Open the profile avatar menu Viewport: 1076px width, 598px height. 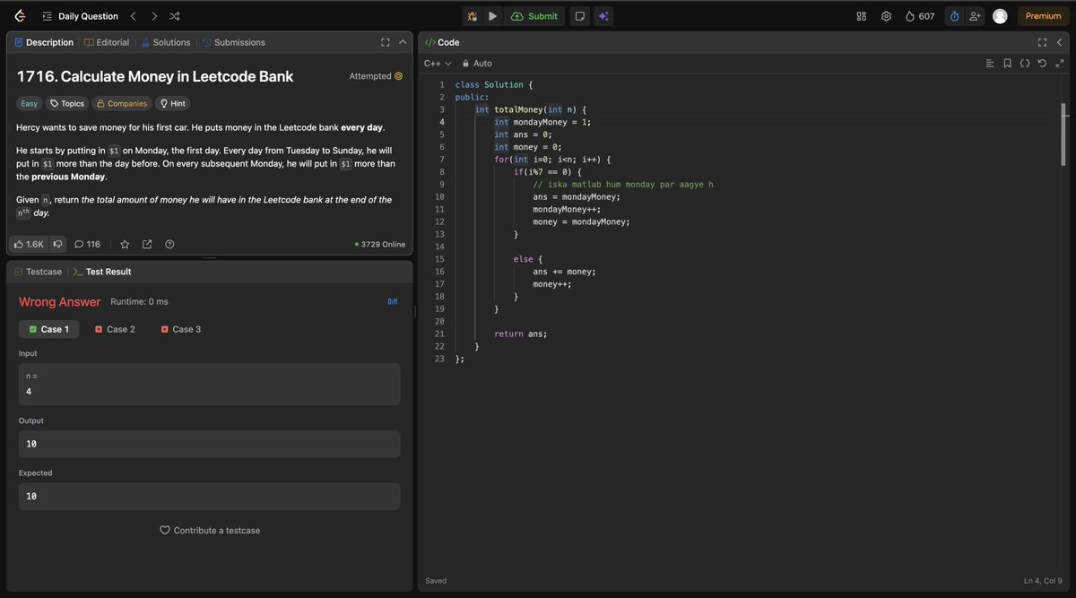(1000, 16)
